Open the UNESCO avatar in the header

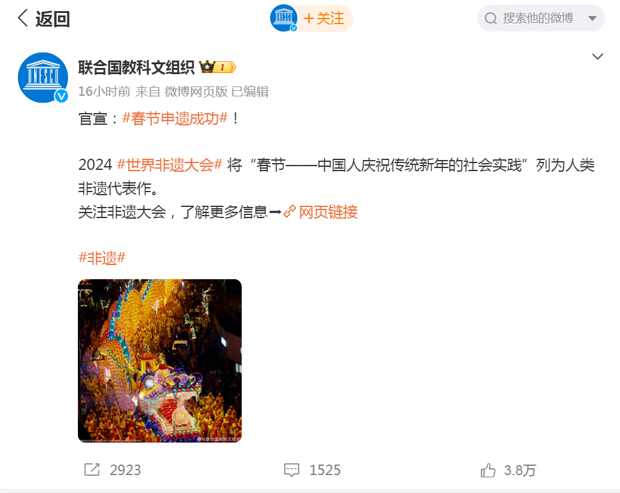coord(284,18)
